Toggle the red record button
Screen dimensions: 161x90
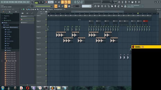46,2
